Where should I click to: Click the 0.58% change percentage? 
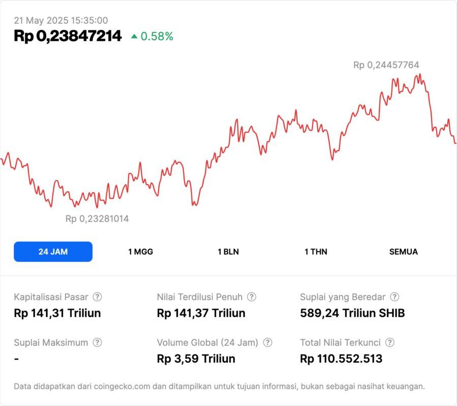coord(157,36)
